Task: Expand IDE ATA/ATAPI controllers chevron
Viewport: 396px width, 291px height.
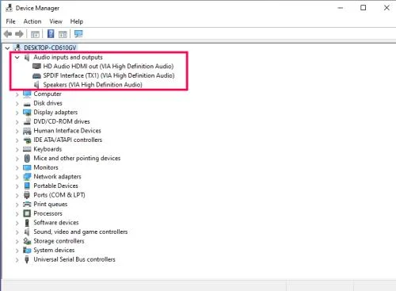Action: tap(17, 140)
